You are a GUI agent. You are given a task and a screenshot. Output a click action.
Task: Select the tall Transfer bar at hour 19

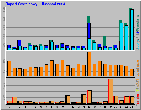[x=110, y=91]
